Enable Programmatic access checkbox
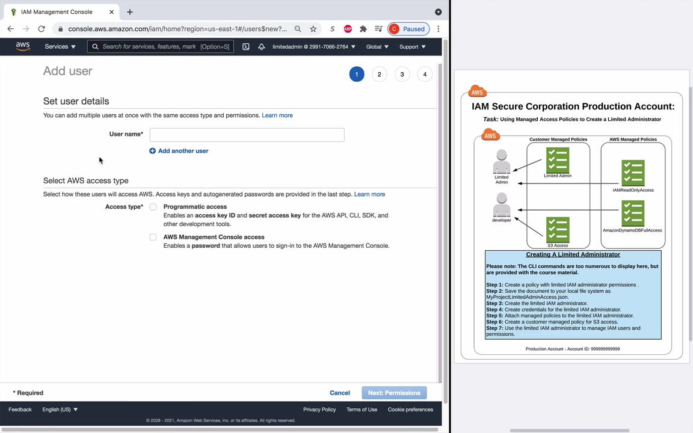This screenshot has width=693, height=433. [x=153, y=207]
